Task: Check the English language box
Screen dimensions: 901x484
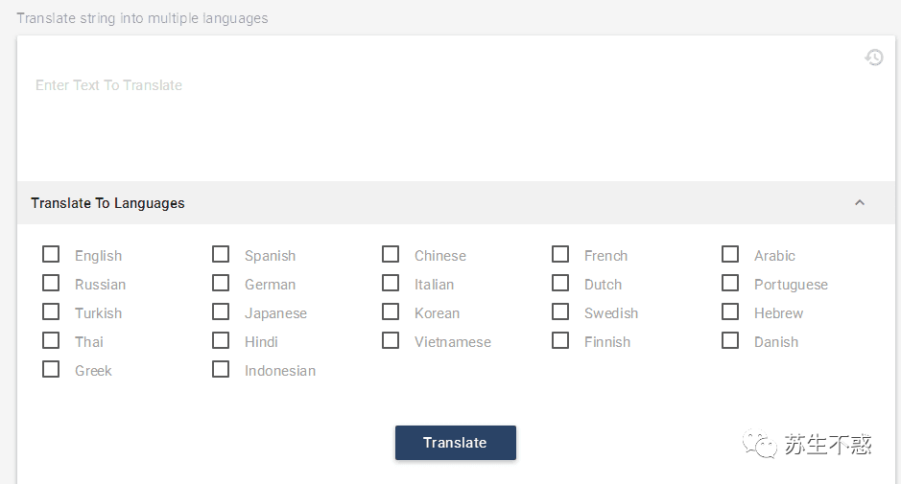Action: pyautogui.click(x=51, y=254)
